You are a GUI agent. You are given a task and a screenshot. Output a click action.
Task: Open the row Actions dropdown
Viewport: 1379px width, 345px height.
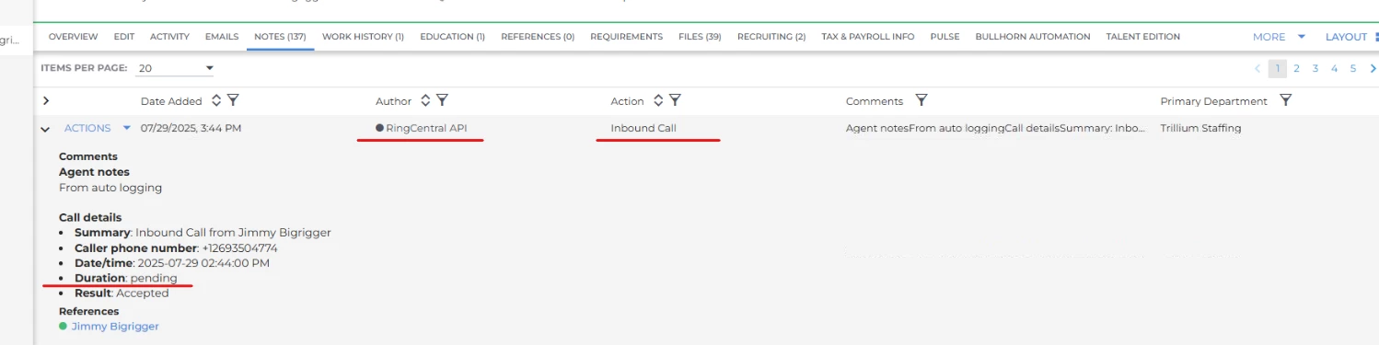[x=97, y=128]
